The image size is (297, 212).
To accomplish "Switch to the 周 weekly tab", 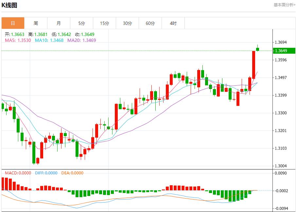I will (x=36, y=23).
